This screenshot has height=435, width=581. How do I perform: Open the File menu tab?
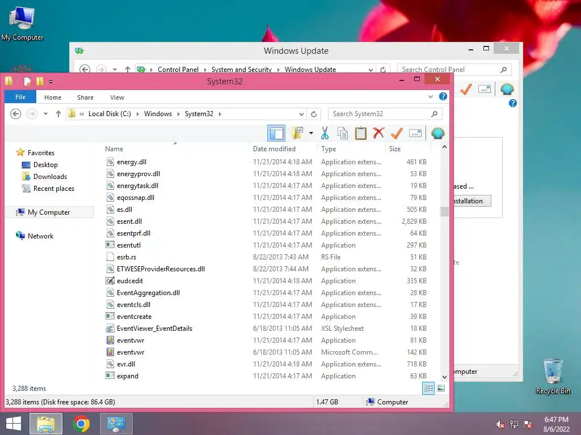coord(20,97)
